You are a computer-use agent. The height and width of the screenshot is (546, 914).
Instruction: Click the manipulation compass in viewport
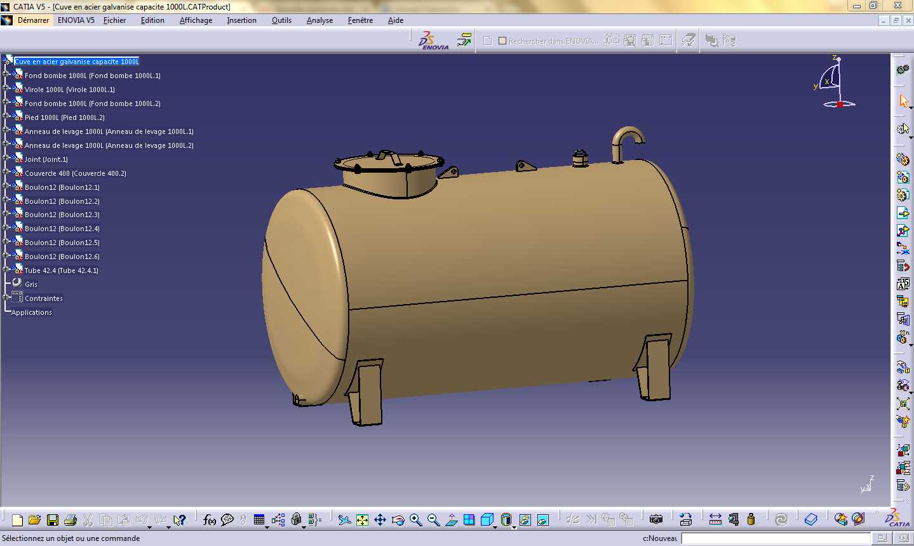click(836, 83)
